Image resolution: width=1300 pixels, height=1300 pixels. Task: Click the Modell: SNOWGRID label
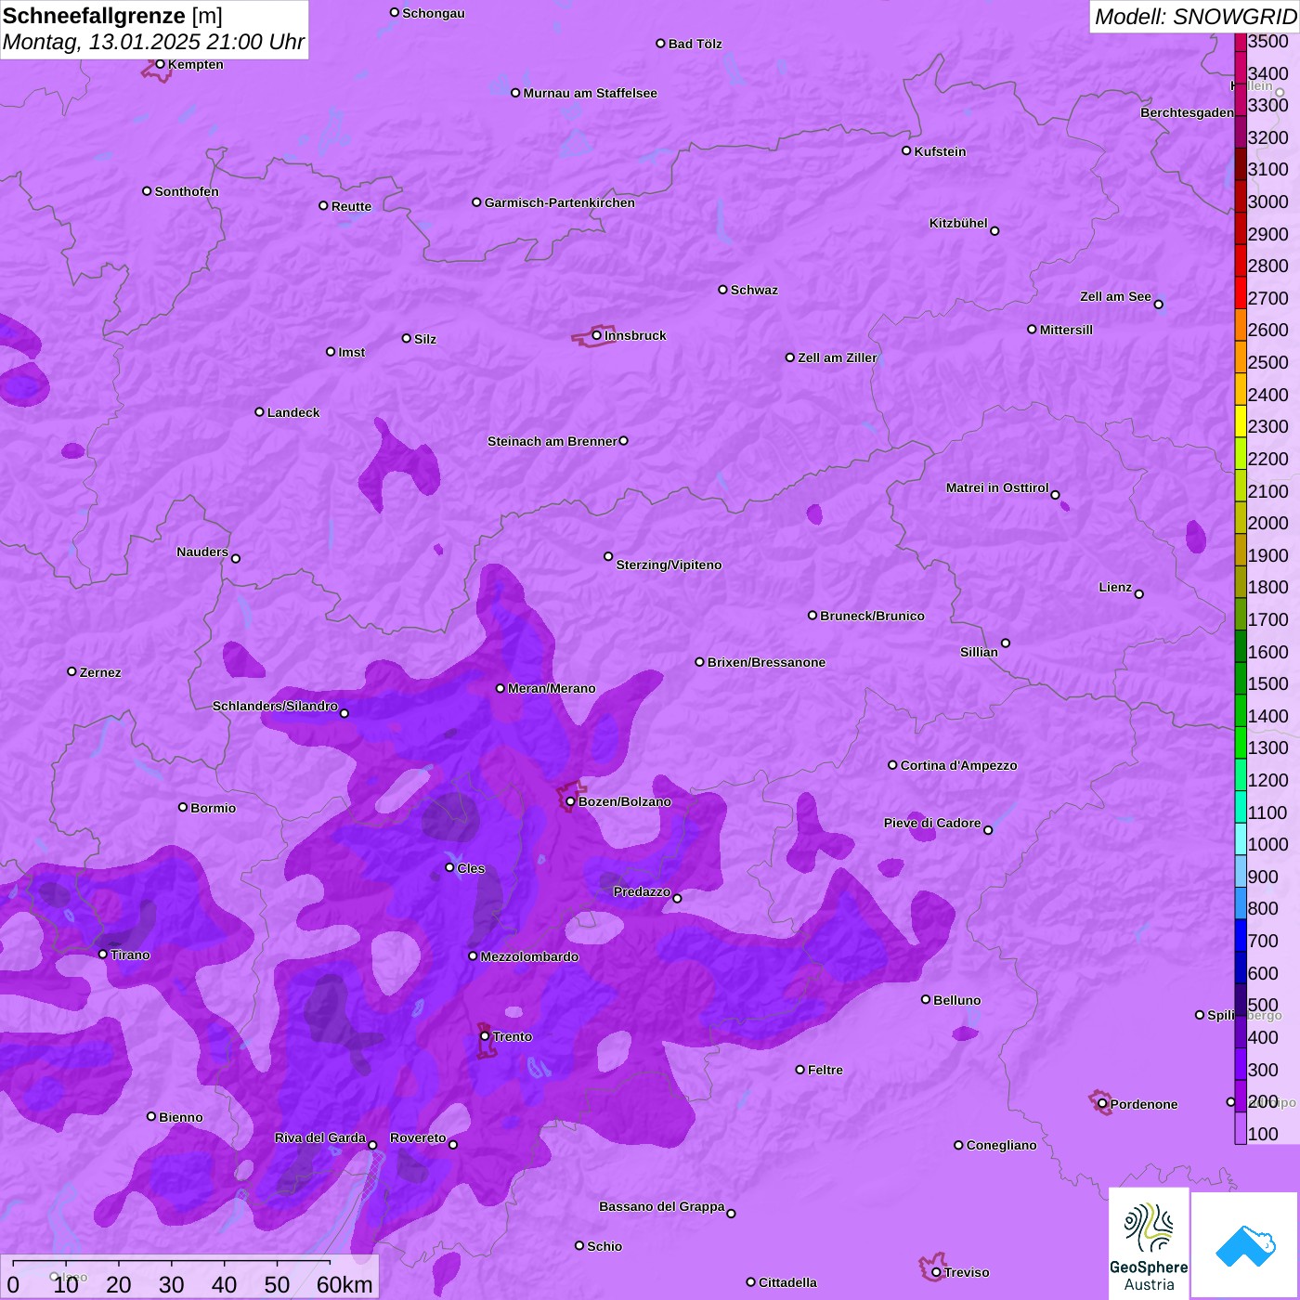[1194, 17]
